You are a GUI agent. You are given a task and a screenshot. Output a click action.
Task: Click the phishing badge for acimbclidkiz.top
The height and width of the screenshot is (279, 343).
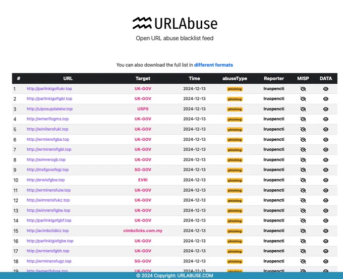235,231
